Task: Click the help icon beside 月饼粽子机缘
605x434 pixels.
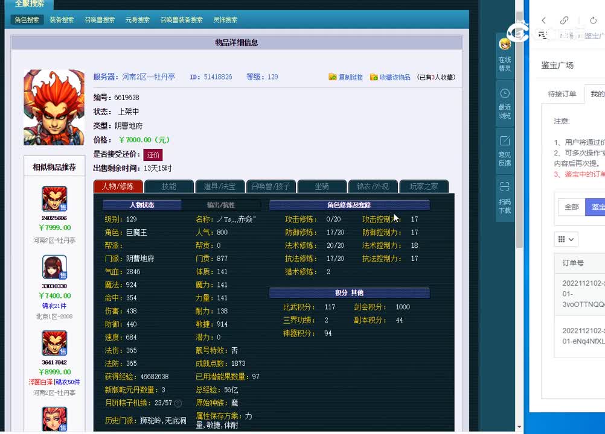Action: (177, 404)
